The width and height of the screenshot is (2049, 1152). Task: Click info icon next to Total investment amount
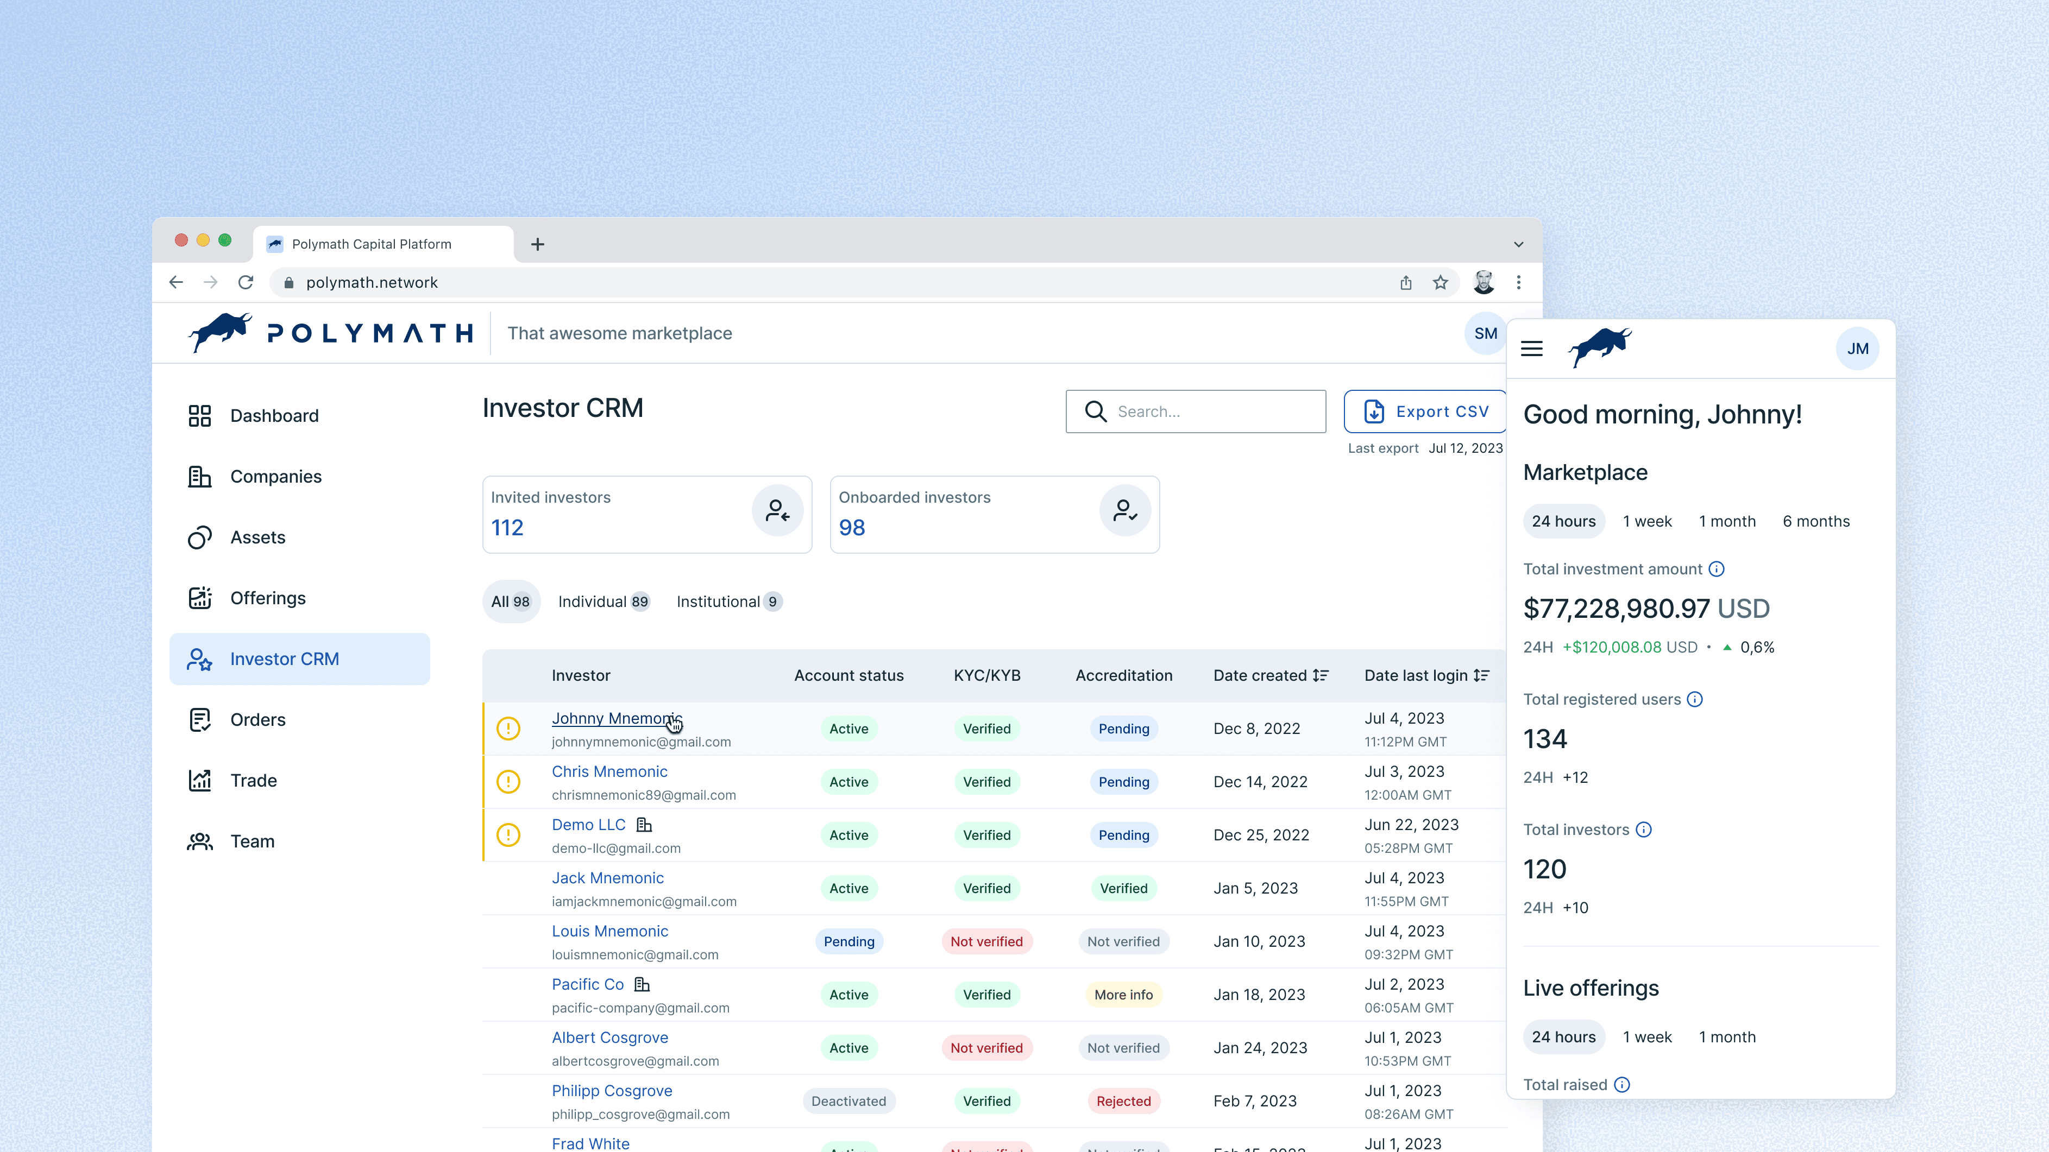point(1717,568)
